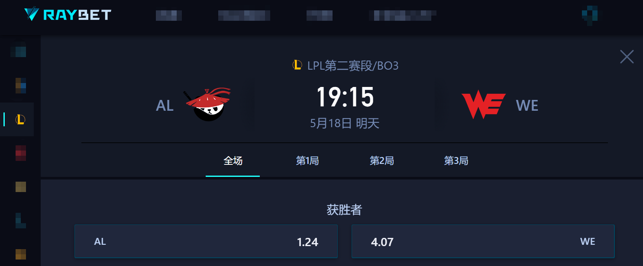The width and height of the screenshot is (643, 266).
Task: Click the LoL icon beside LPL title
Action: 297,65
